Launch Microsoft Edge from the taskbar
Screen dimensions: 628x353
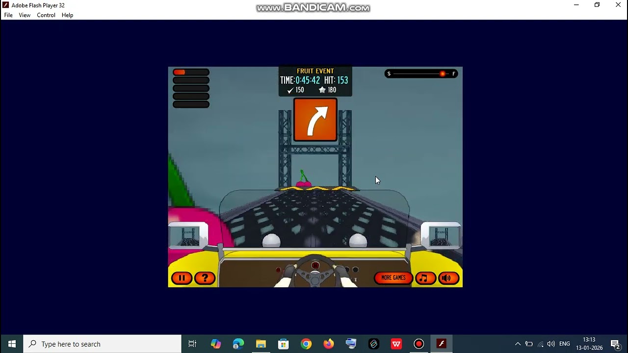(x=238, y=344)
